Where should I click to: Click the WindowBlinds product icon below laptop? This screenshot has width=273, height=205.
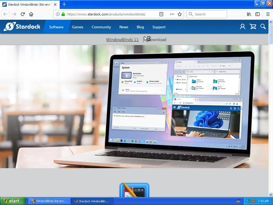tap(134, 190)
